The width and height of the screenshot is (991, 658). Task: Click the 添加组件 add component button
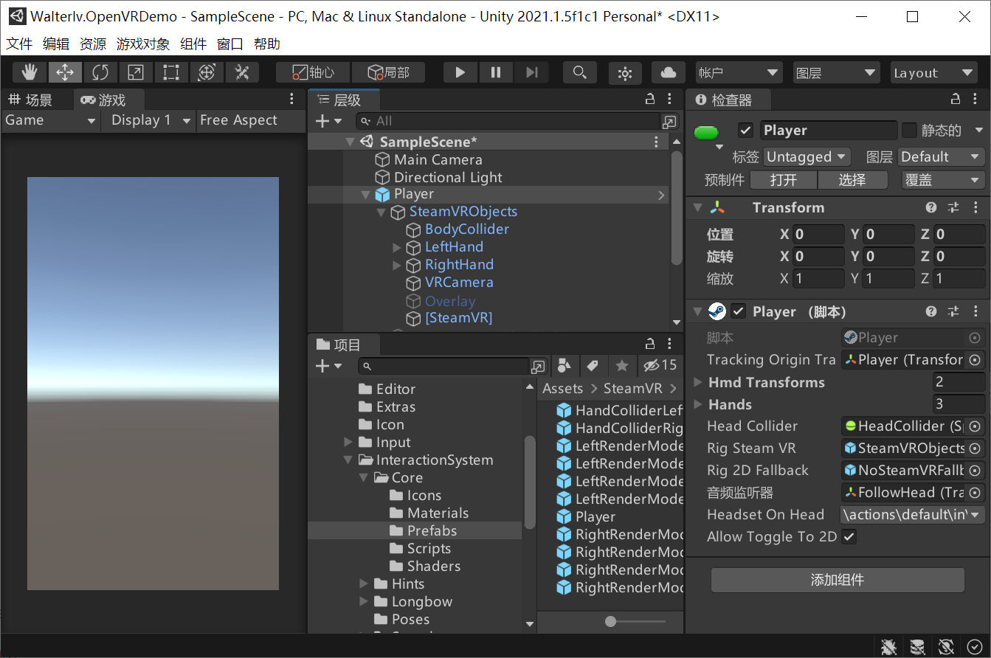838,580
